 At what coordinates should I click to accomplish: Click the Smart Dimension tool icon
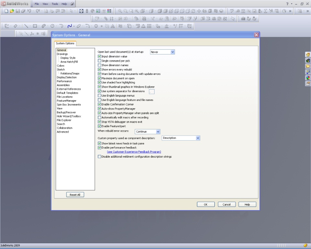pos(15,26)
